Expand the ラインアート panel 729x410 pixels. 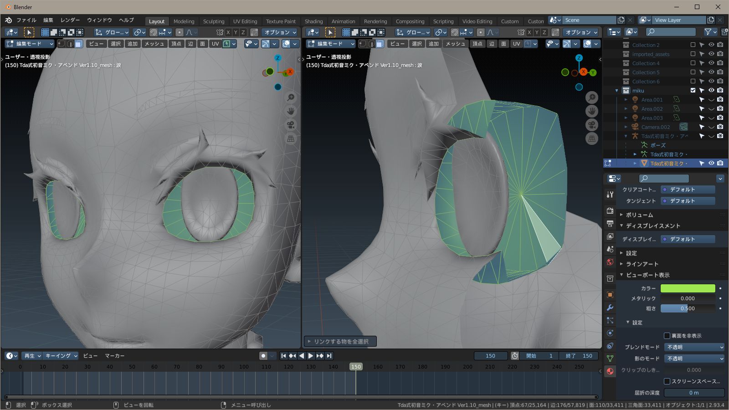tap(642, 264)
